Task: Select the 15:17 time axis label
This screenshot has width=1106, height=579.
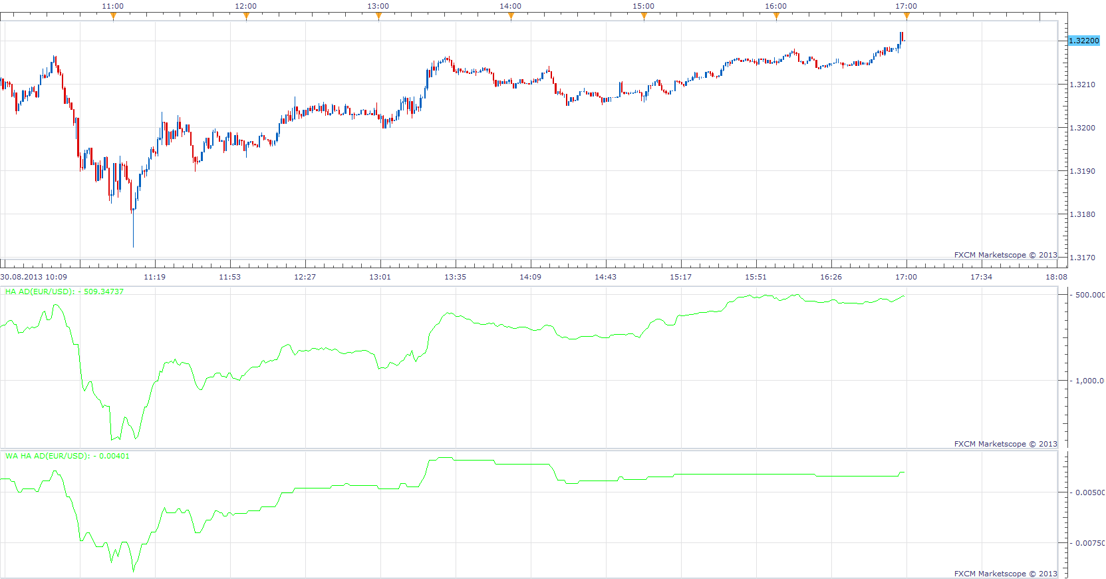Action: [681, 277]
